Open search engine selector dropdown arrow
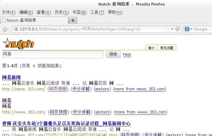 click(x=191, y=29)
